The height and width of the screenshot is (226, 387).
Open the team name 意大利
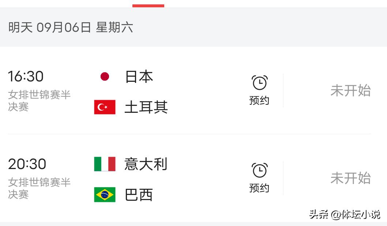146,164
